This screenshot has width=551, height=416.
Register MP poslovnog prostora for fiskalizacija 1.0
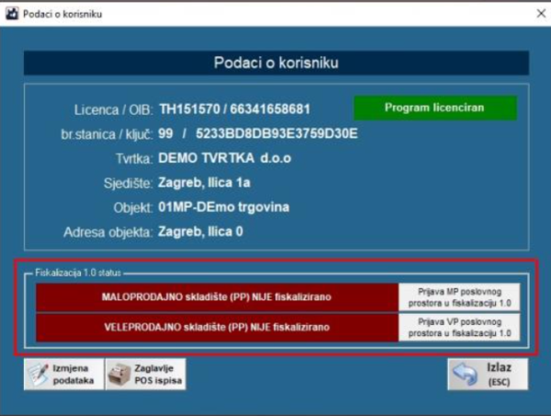coord(458,298)
